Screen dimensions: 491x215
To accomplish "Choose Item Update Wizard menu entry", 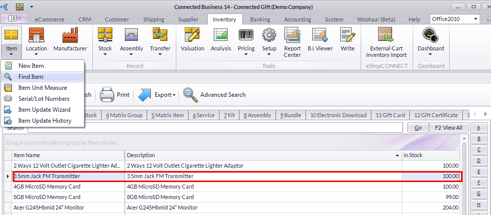I will 42,110.
